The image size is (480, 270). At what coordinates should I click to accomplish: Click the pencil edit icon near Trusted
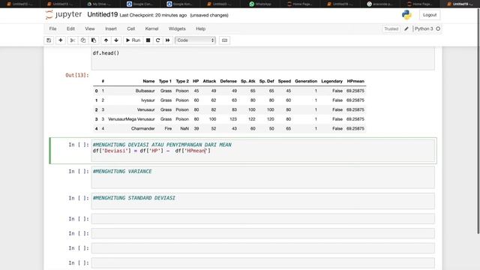tap(406, 28)
